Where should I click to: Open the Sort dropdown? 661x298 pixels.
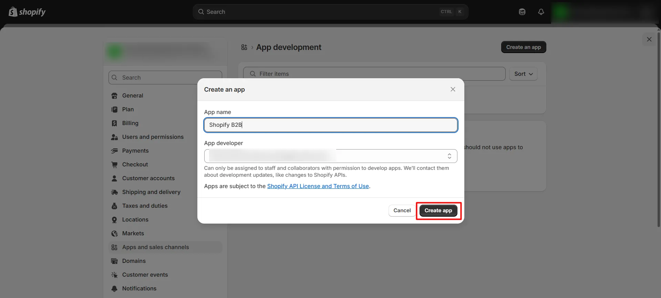coord(523,74)
